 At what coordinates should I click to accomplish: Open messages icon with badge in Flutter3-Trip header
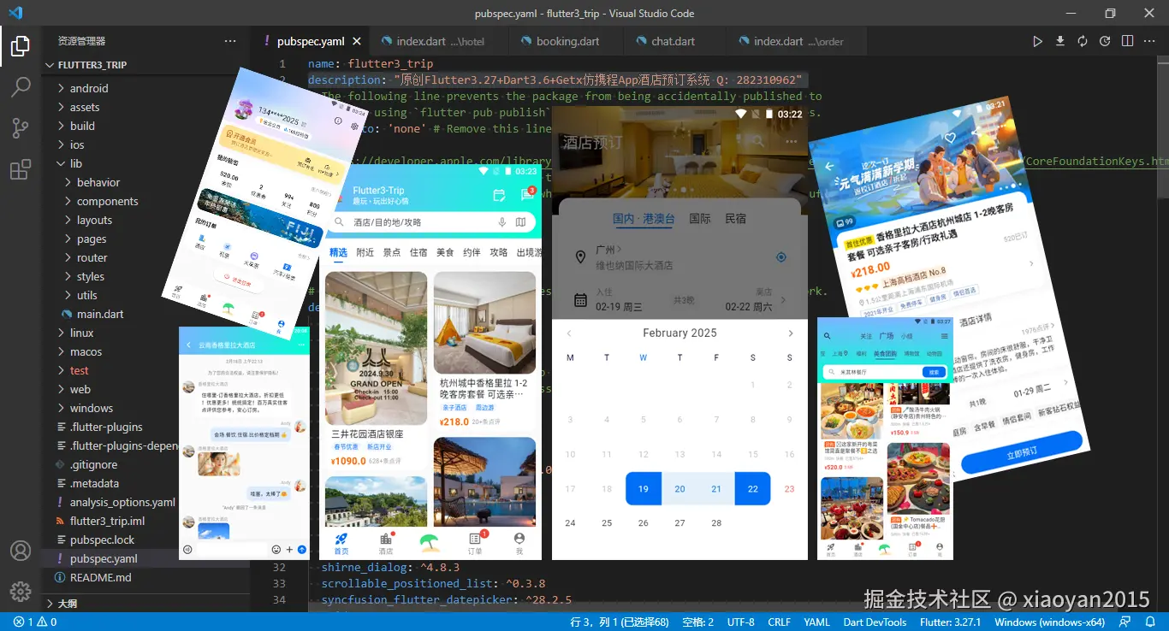click(x=527, y=195)
